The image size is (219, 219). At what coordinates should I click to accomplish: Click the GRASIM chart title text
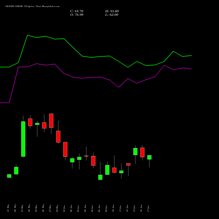32,7
